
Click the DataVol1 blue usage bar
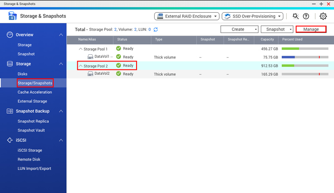(x=305, y=57)
